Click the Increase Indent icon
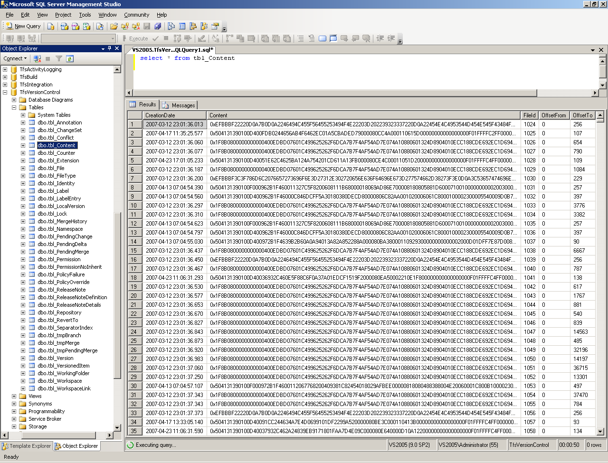Screen dimensions: 608x463 pyautogui.click(x=391, y=38)
